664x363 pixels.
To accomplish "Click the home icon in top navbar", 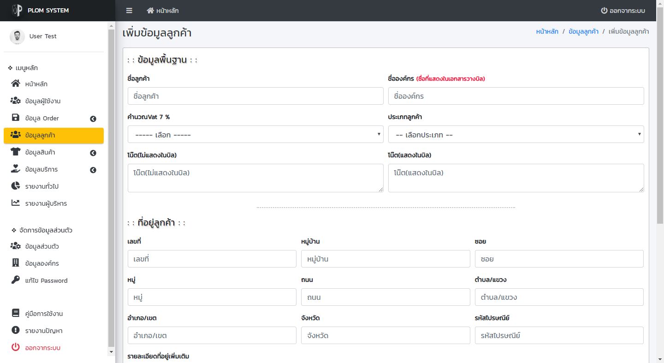I will point(150,11).
